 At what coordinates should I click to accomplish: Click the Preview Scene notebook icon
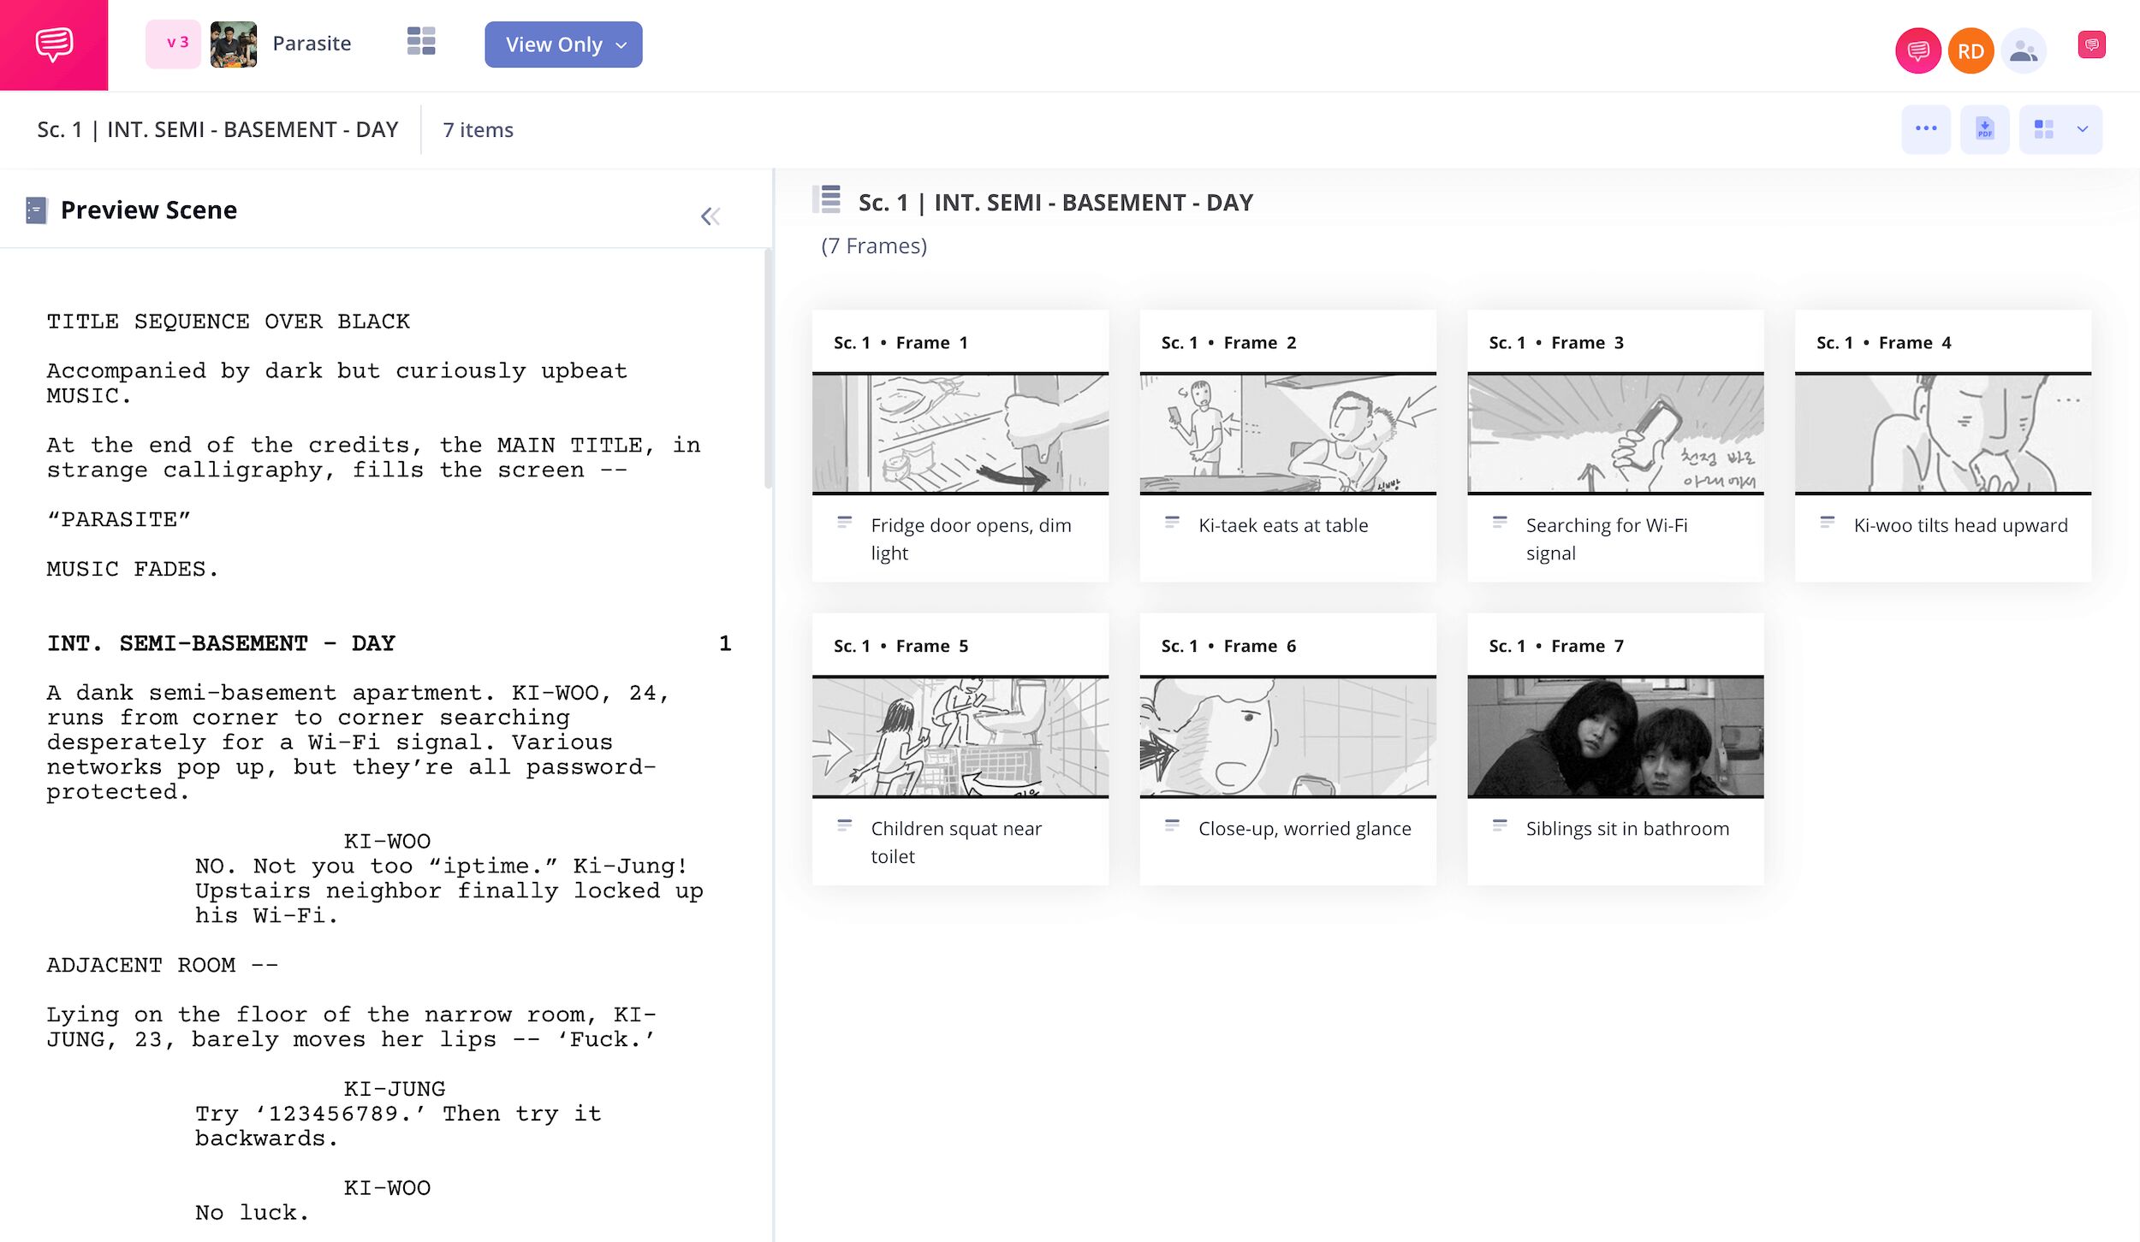pyautogui.click(x=36, y=210)
